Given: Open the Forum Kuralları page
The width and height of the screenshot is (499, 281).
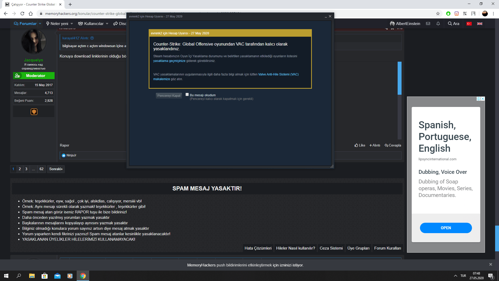Looking at the screenshot, I should [388, 248].
